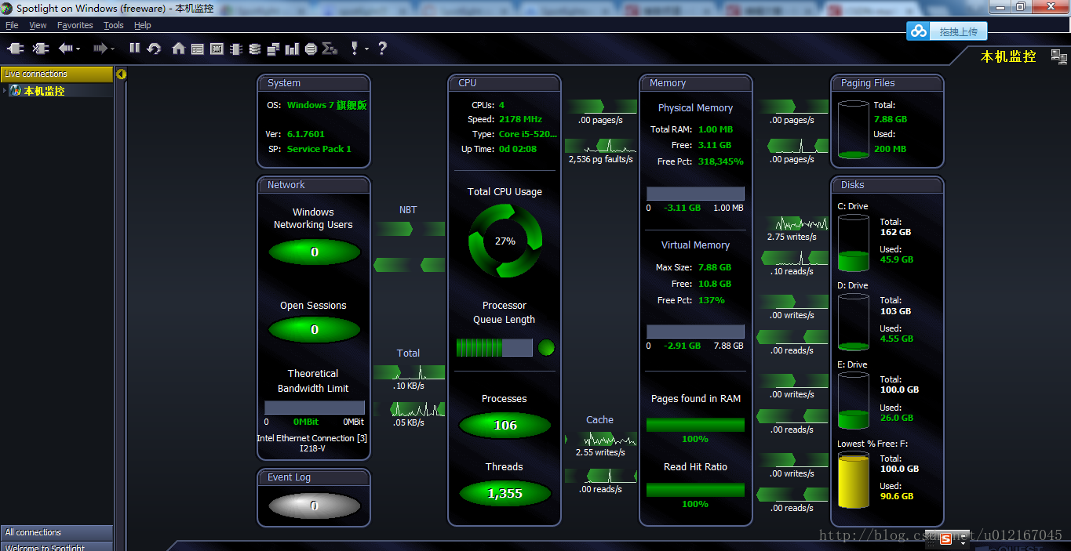Open the File menu
The width and height of the screenshot is (1071, 551).
point(12,25)
